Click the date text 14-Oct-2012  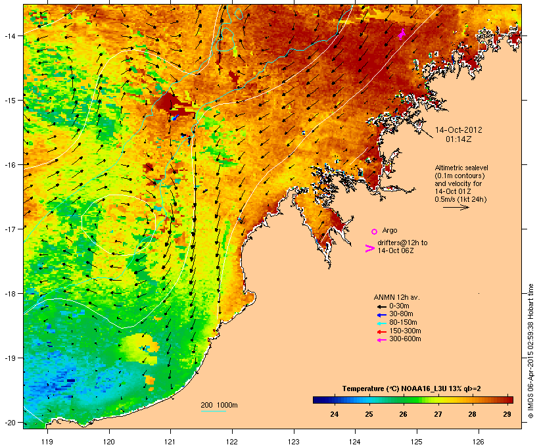pyautogui.click(x=459, y=130)
